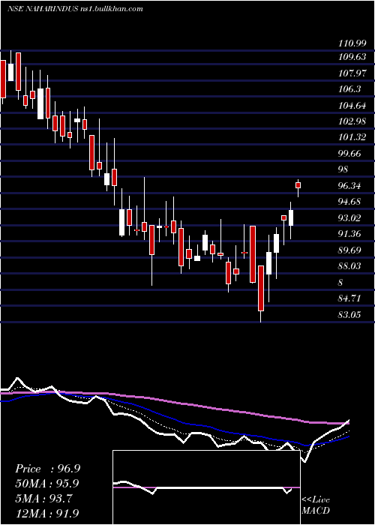375x525 pixels.
Task: Click the 91.36 price axis label
Action: coord(349,234)
